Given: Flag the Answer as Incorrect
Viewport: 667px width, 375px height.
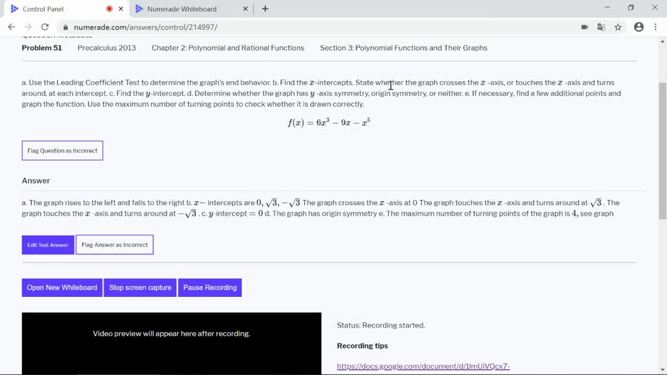Looking at the screenshot, I should 115,245.
